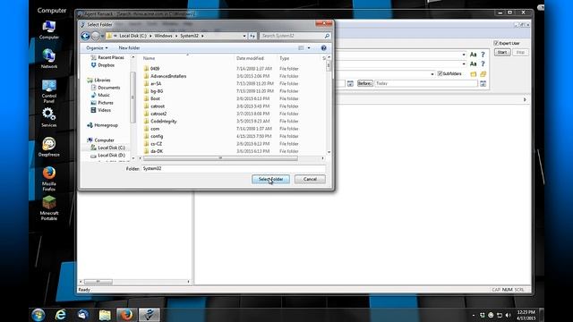The height and width of the screenshot is (322, 573).
Task: Click the change view icon in dialog toolbar
Action: [x=301, y=47]
